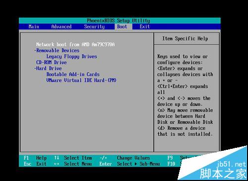Click the left/right arrows Select Menu hint
Viewport: 248px width, 181px height.
73,164
